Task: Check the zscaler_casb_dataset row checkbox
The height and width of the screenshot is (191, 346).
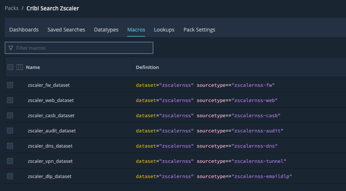Action: coord(10,115)
